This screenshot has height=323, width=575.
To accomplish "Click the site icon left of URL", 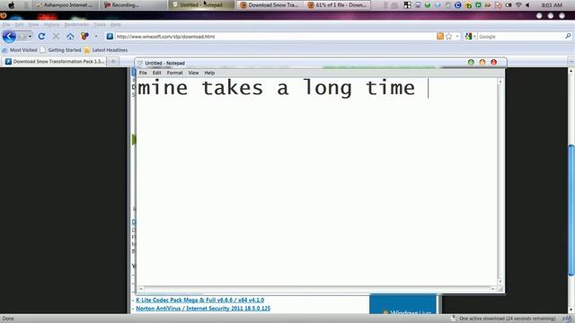I will coord(110,36).
